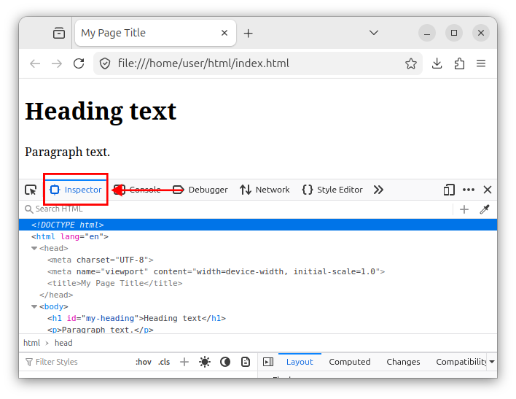Close the developer tools panel
516x399 pixels.
488,190
